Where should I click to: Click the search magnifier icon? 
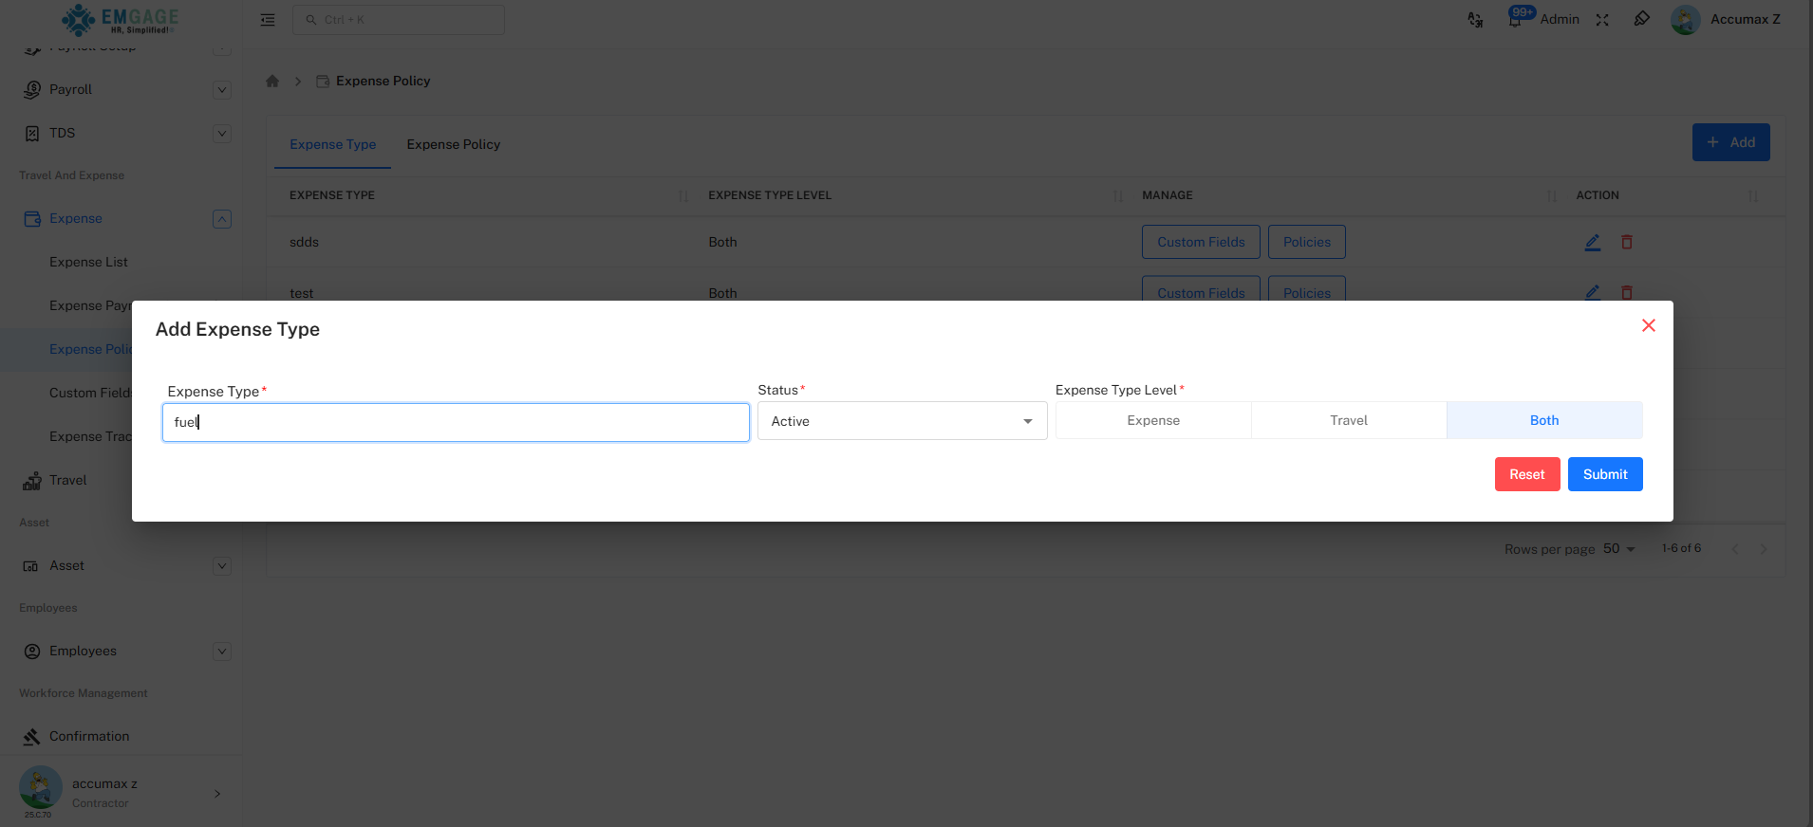[310, 20]
